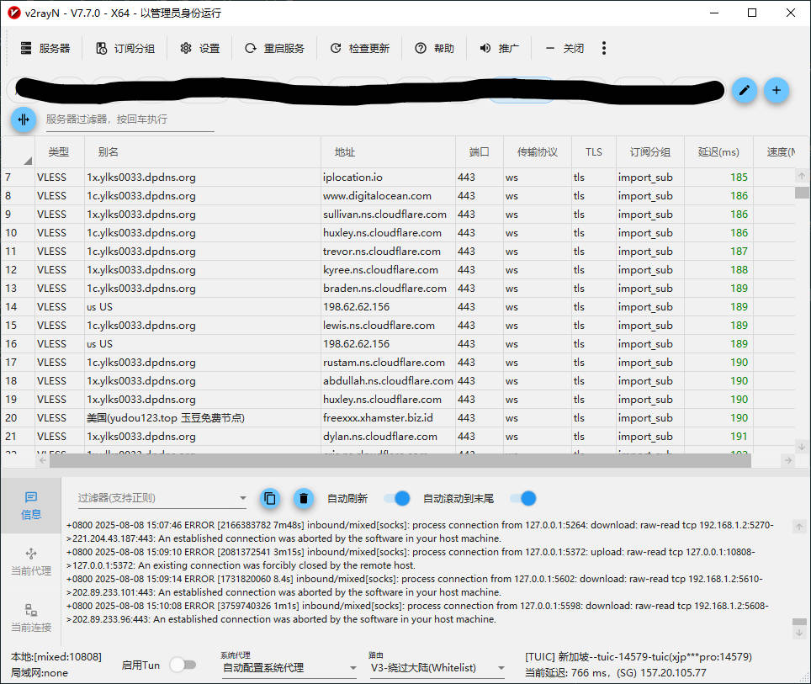
Task: Click the latency value 185
Action: pos(739,178)
